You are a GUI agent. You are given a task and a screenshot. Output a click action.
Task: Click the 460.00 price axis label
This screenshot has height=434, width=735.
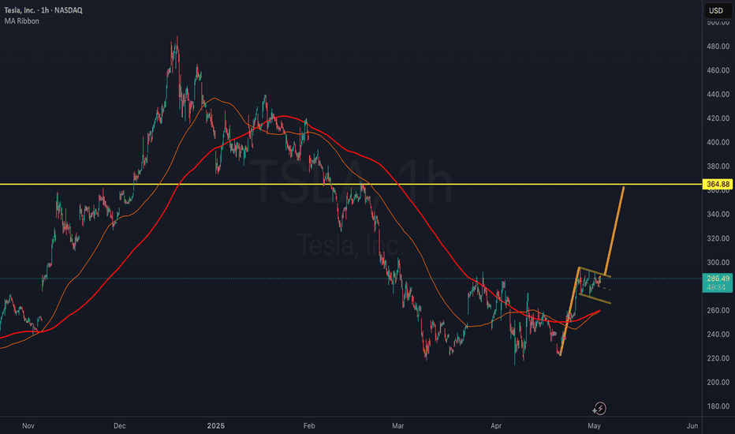pyautogui.click(x=718, y=70)
